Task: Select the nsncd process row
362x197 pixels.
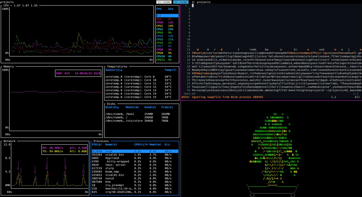Action: pos(135,178)
